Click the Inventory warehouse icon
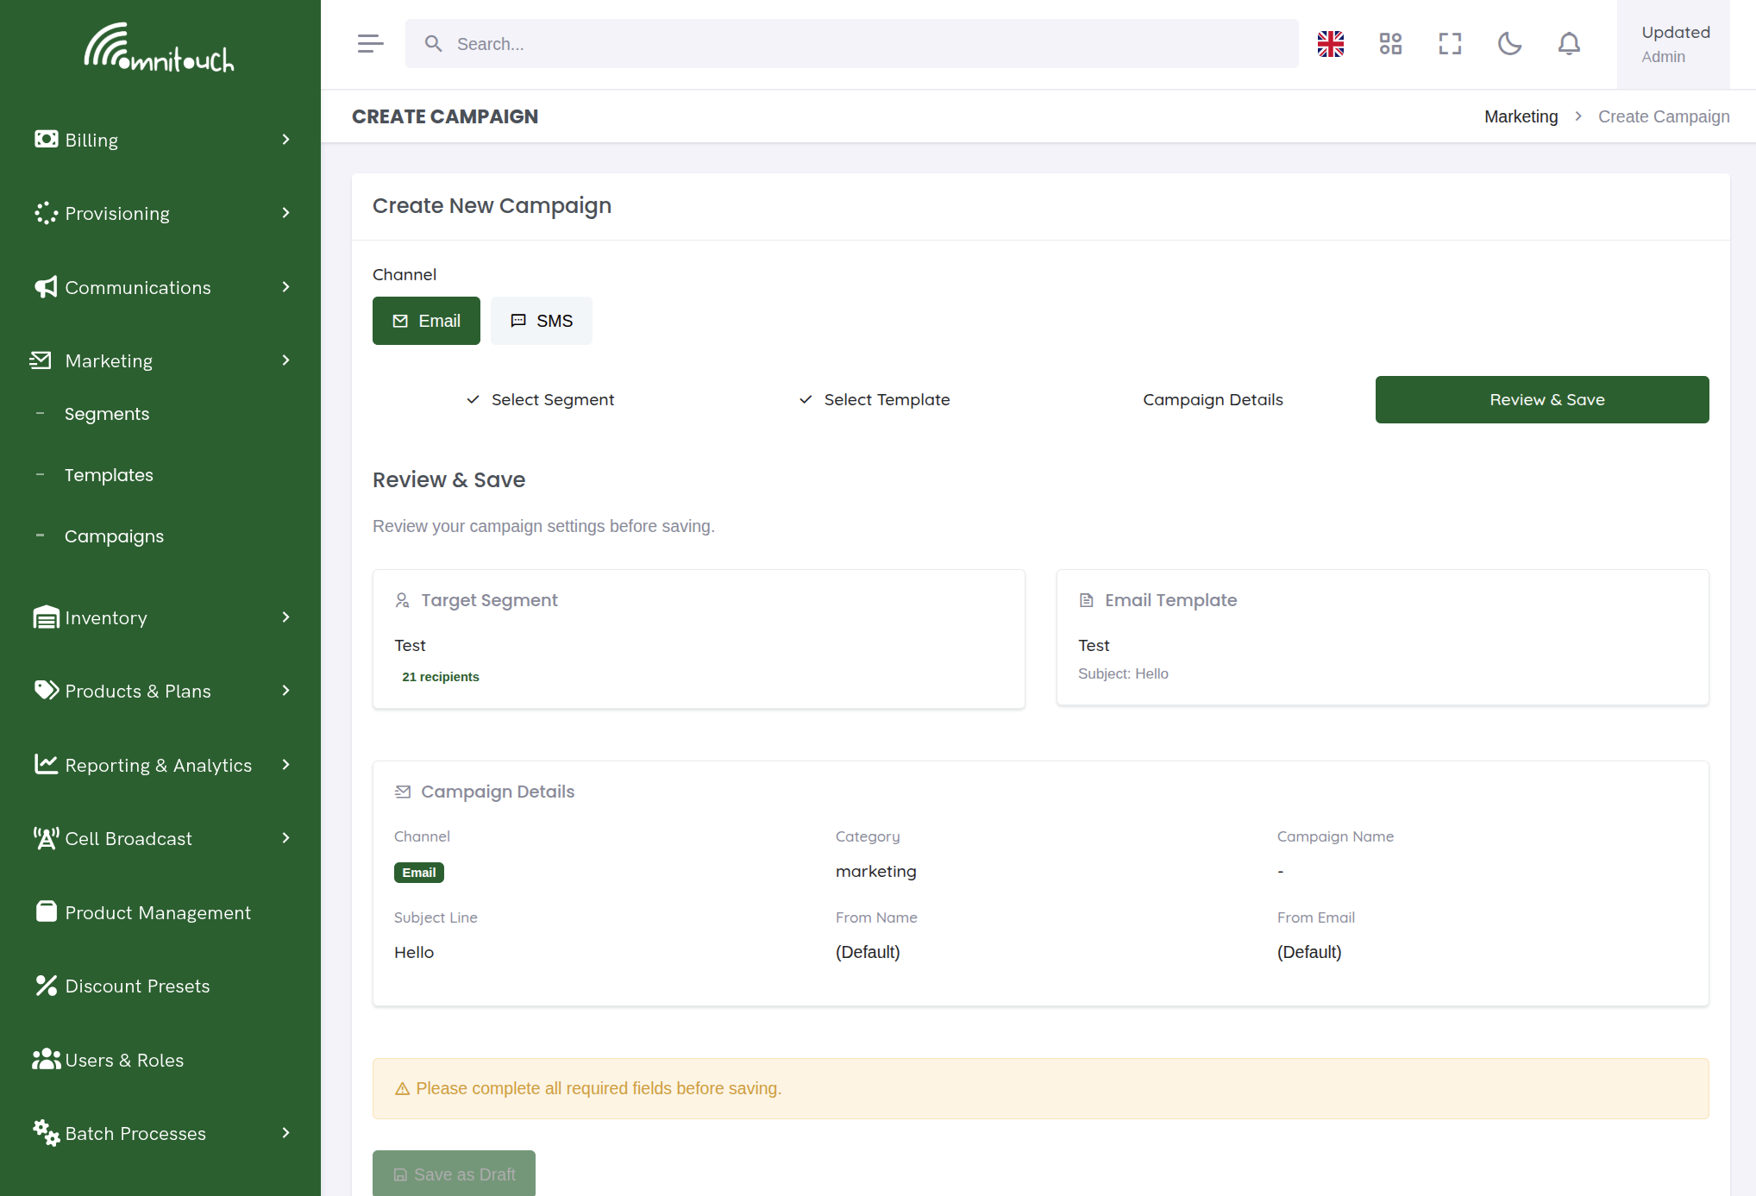The image size is (1756, 1196). (x=46, y=617)
